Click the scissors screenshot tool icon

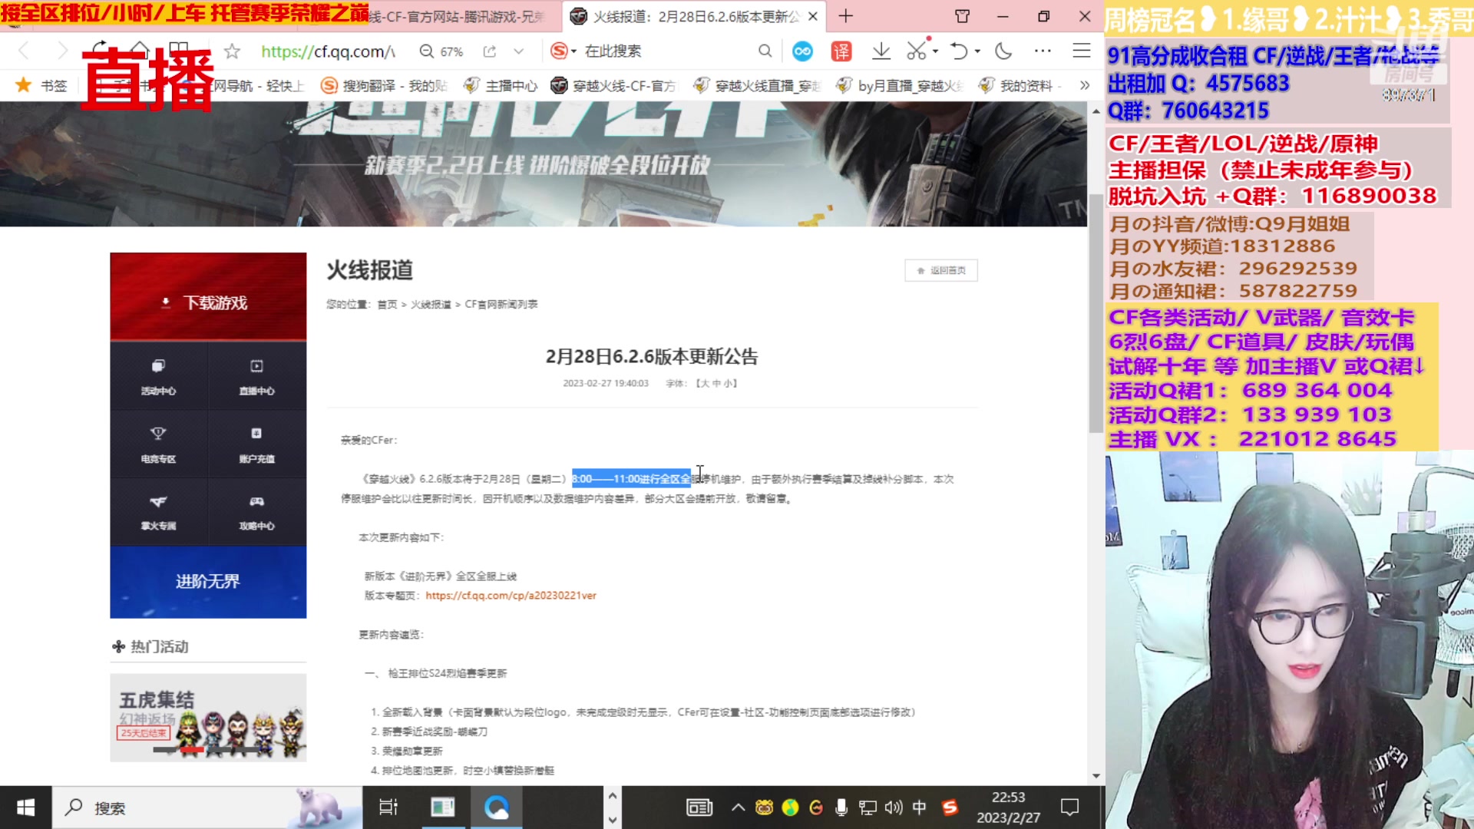(x=917, y=51)
